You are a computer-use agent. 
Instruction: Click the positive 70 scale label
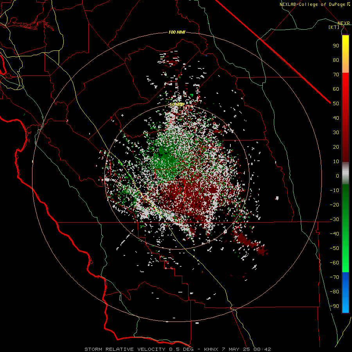pyautogui.click(x=336, y=75)
